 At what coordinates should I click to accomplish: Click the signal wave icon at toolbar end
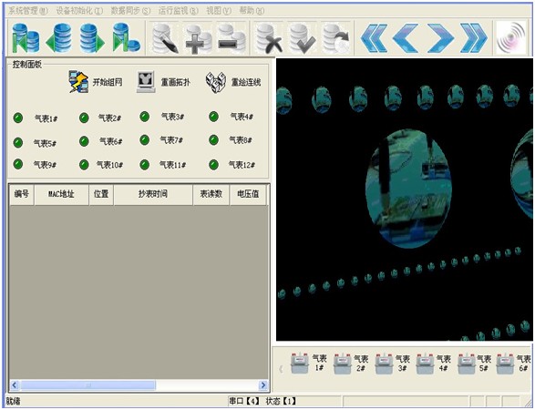click(x=510, y=37)
